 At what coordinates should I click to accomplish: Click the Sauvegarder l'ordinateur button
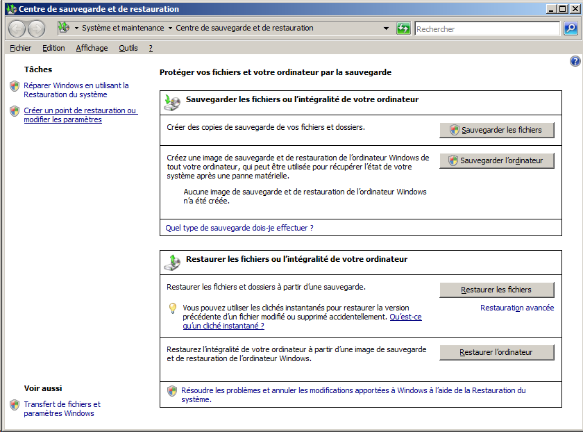(x=497, y=160)
